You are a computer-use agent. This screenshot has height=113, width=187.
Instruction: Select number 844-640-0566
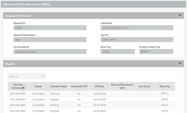point(18,111)
